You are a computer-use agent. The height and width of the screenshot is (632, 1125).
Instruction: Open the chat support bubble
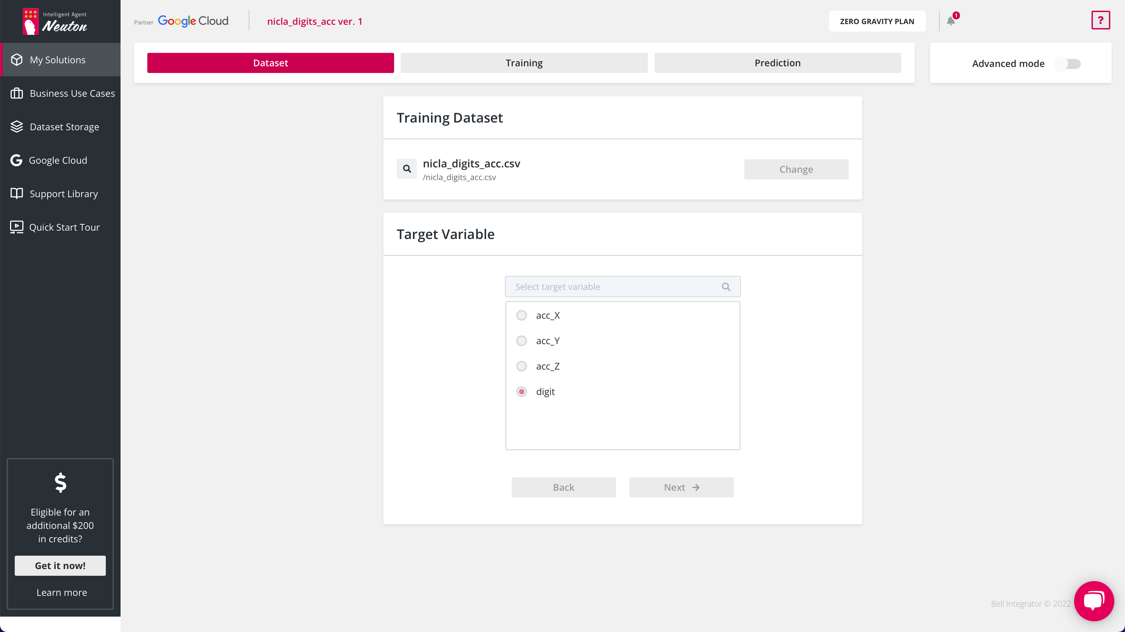[1094, 601]
